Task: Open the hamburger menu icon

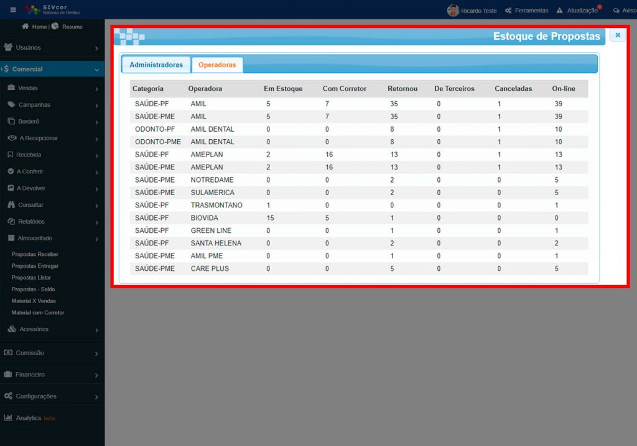Action: [13, 10]
